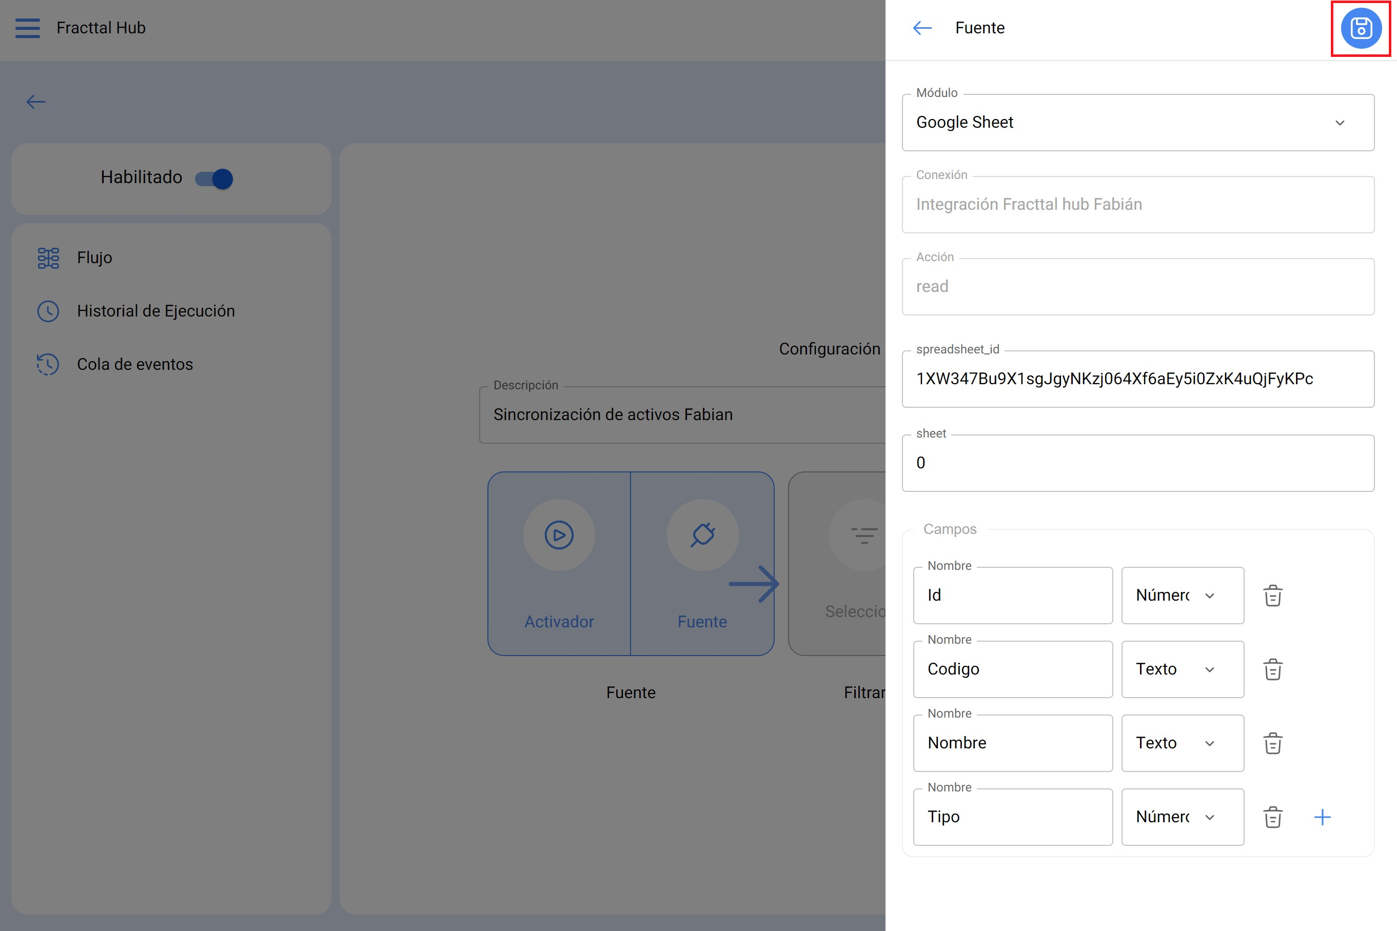Select the Activador step label
The height and width of the screenshot is (931, 1397).
tap(559, 622)
